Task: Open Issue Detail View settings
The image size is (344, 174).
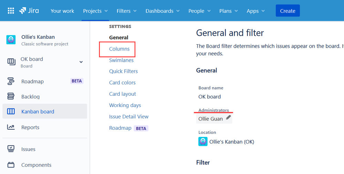Action: point(129,116)
